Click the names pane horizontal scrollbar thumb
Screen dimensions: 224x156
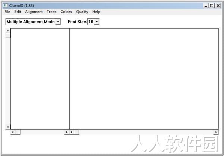pyautogui.click(x=18, y=132)
